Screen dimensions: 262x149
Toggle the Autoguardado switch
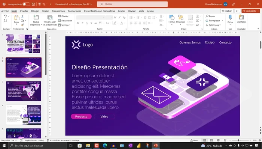pyautogui.click(x=26, y=4)
